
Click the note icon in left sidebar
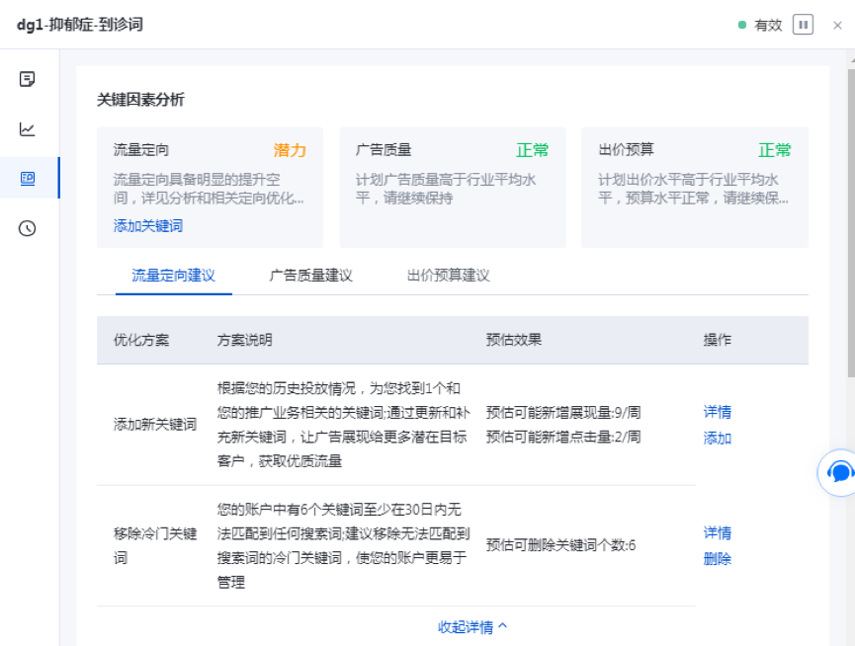pos(28,79)
